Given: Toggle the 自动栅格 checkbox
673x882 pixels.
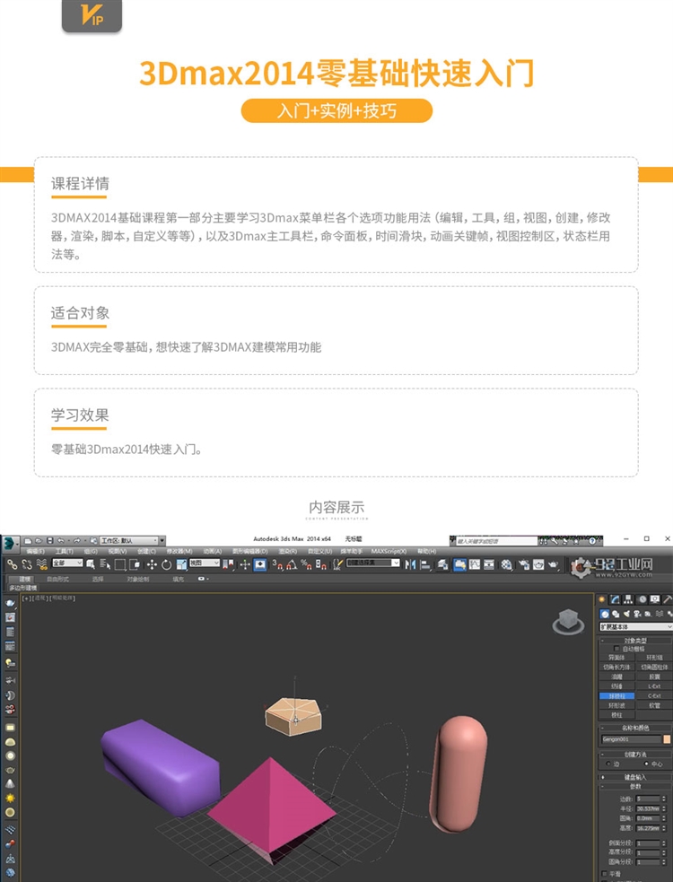Looking at the screenshot, I should (616, 649).
